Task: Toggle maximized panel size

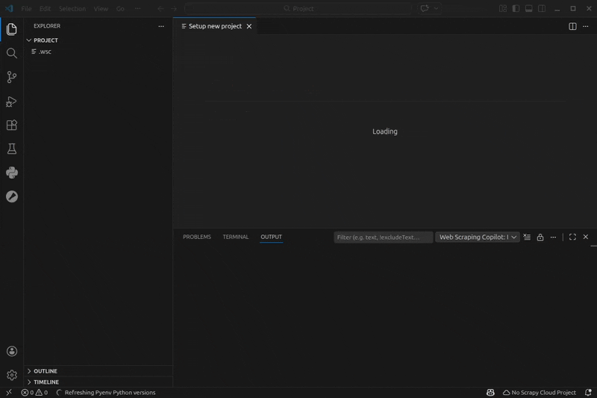Action: tap(572, 237)
